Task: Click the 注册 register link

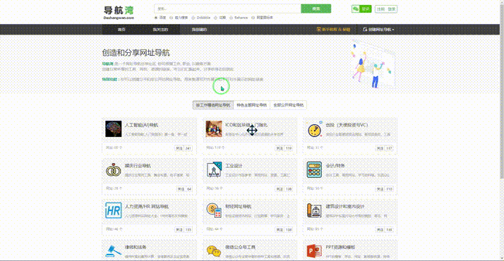Action: tap(381, 9)
